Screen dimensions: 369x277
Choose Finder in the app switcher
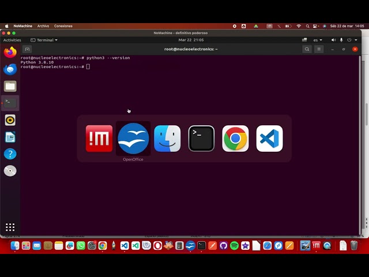[167, 138]
